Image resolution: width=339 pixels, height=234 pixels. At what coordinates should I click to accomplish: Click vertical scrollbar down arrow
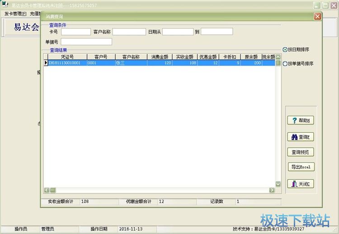pos(278,184)
